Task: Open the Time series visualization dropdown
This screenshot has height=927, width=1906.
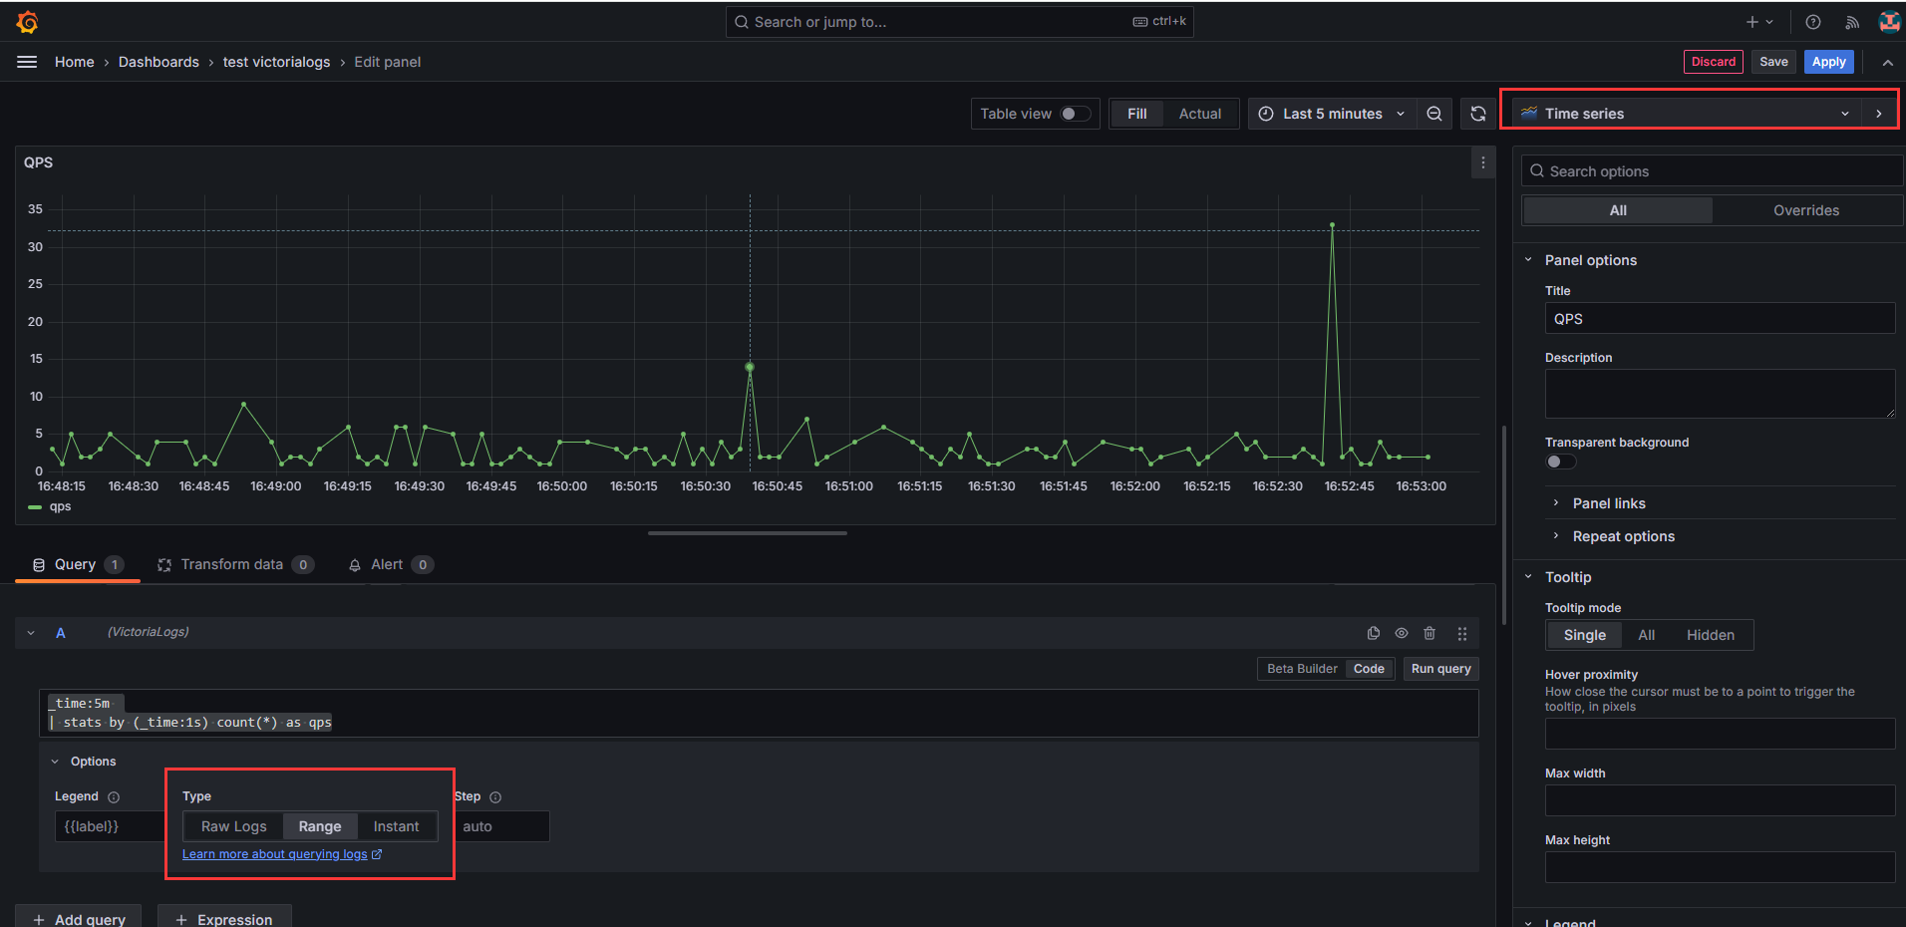Action: (1684, 114)
